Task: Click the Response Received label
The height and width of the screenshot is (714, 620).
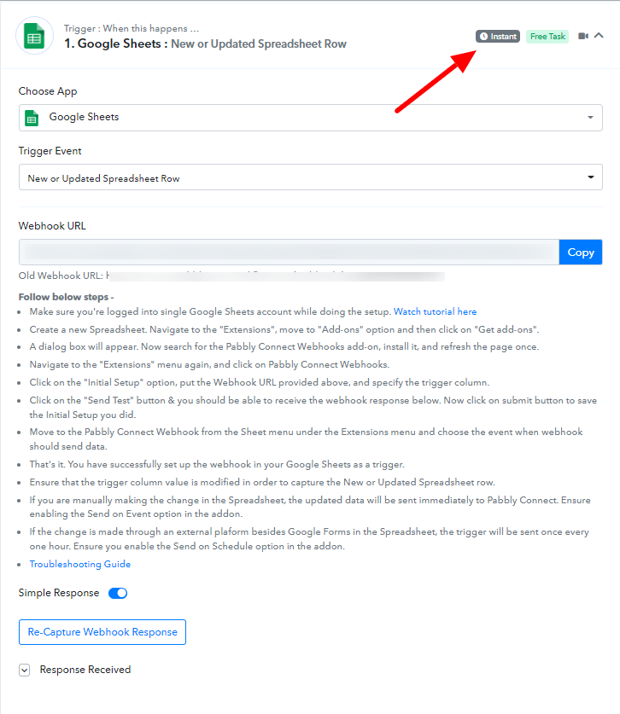Action: point(85,670)
